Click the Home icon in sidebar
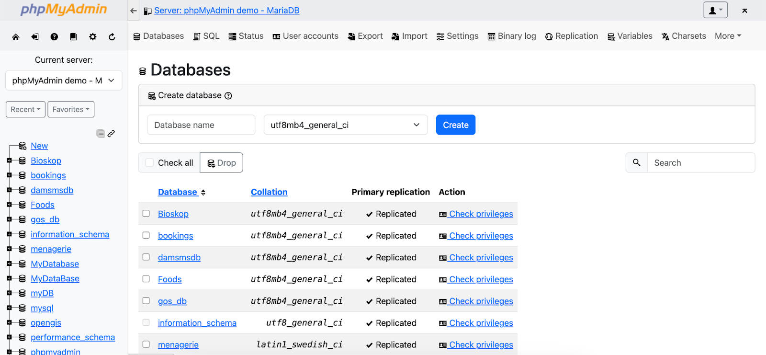The image size is (766, 355). pyautogui.click(x=16, y=37)
